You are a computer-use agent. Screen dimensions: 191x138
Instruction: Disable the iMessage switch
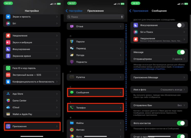tap(181, 52)
